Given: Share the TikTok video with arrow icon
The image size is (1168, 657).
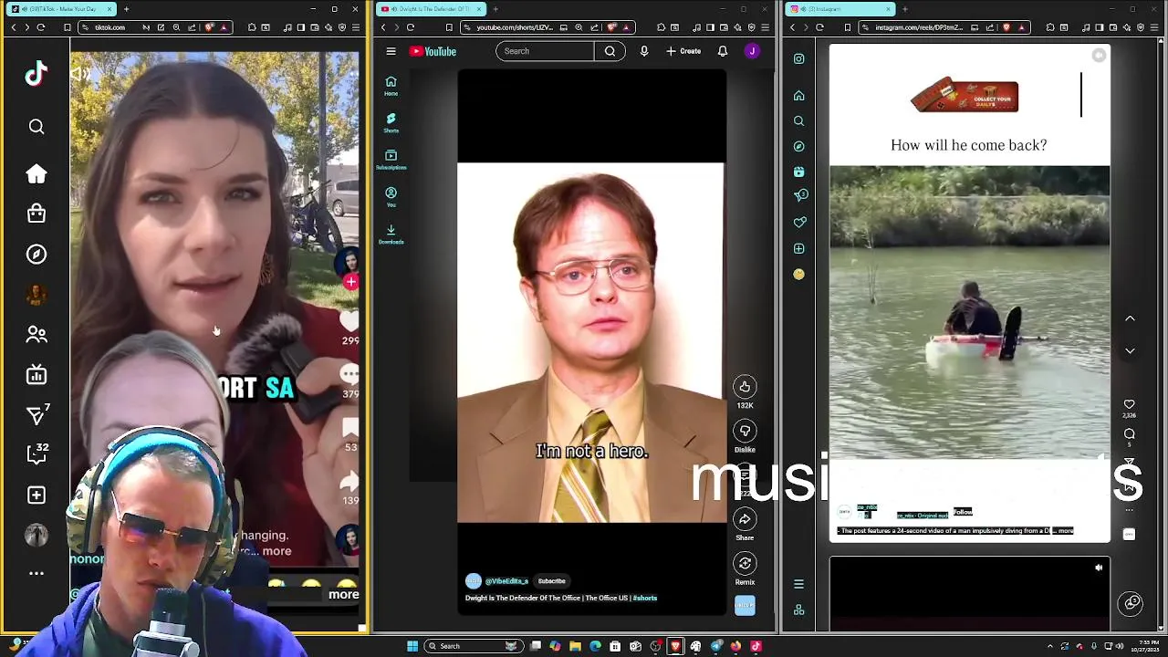Looking at the screenshot, I should point(349,481).
